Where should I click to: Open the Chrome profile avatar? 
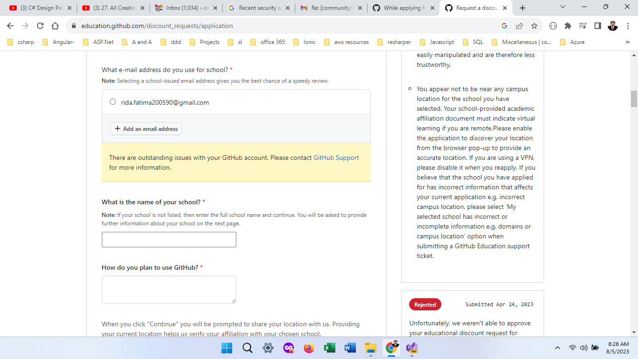(612, 27)
